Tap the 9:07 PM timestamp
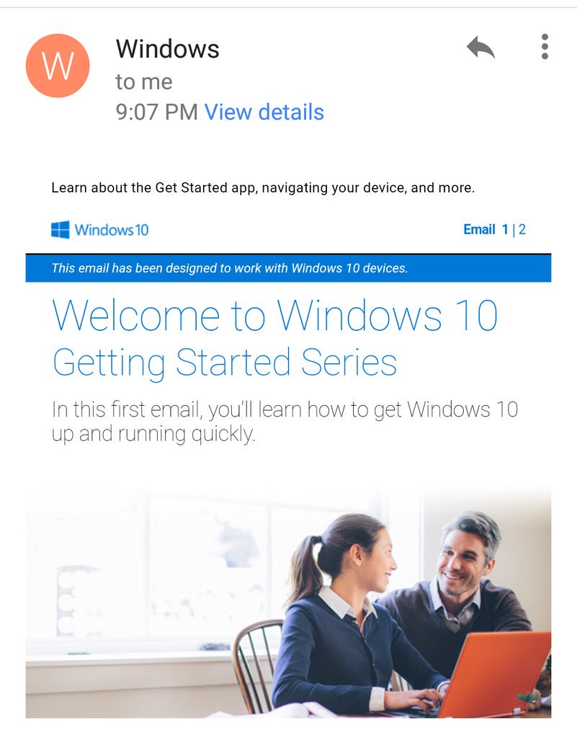Screen dimensions: 577x738 coord(156,112)
